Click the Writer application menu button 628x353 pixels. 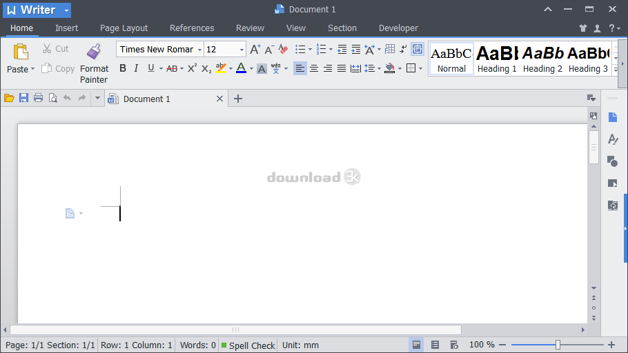pyautogui.click(x=36, y=10)
